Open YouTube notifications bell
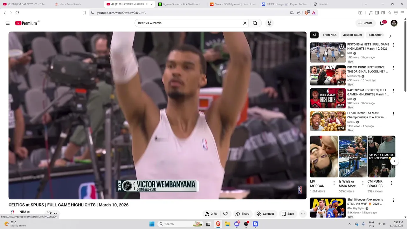The width and height of the screenshot is (407, 229). click(383, 23)
